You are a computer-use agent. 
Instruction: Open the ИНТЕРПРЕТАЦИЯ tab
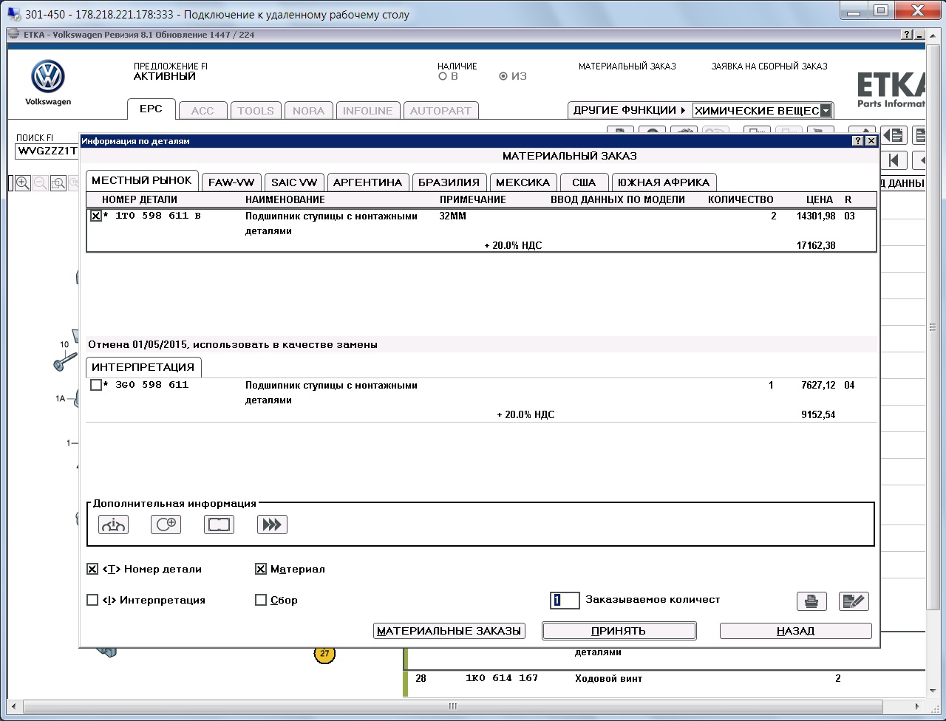tap(143, 367)
